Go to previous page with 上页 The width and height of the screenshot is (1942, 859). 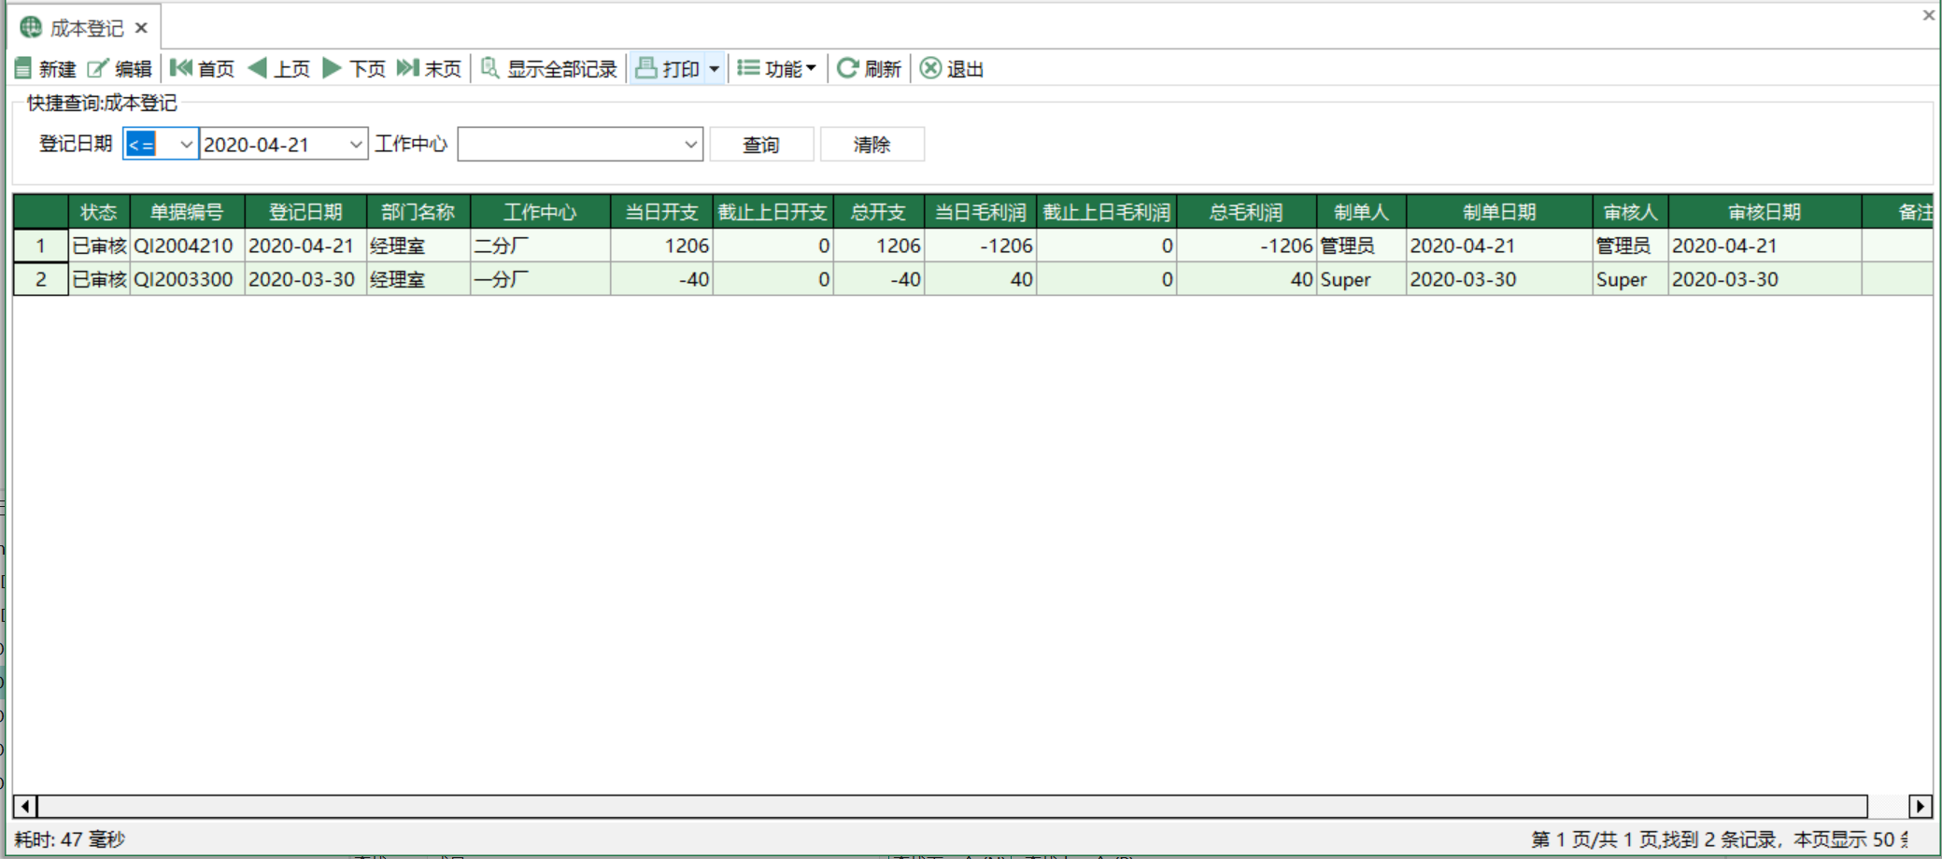tap(278, 69)
